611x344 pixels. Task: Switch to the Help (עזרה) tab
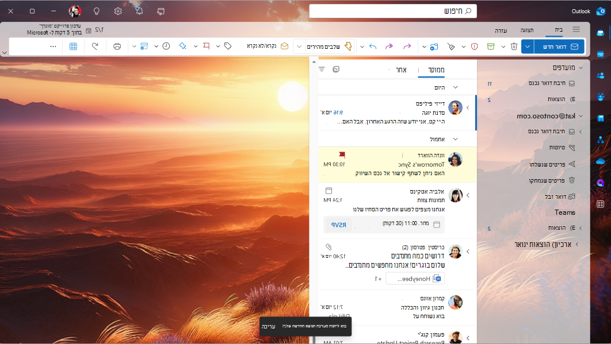[501, 30]
